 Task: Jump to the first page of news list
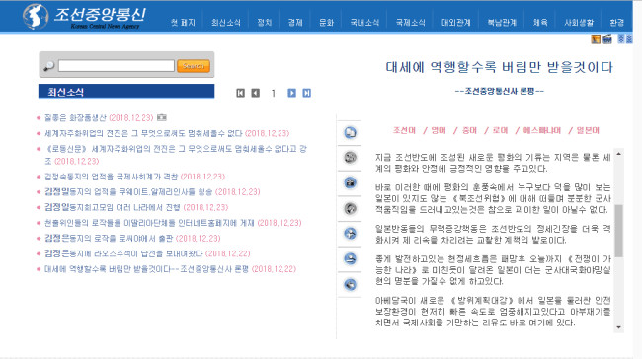tap(241, 93)
